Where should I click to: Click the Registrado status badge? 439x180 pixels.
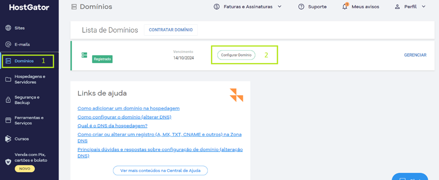[x=102, y=59]
